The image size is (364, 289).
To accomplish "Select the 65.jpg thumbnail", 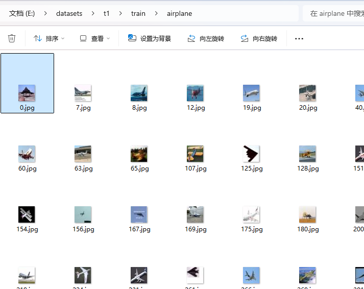I will 139,154.
